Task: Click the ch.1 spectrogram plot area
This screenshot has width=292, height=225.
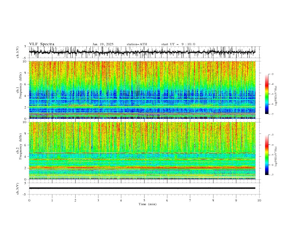Action: point(142,90)
